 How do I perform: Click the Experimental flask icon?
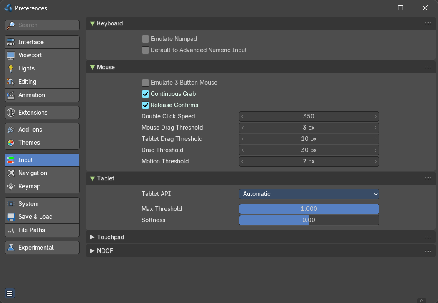coord(11,248)
